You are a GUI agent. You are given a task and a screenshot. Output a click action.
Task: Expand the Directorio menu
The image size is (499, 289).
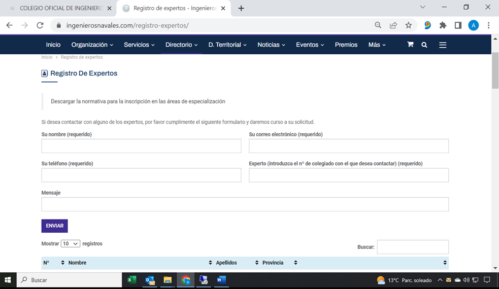(x=181, y=45)
